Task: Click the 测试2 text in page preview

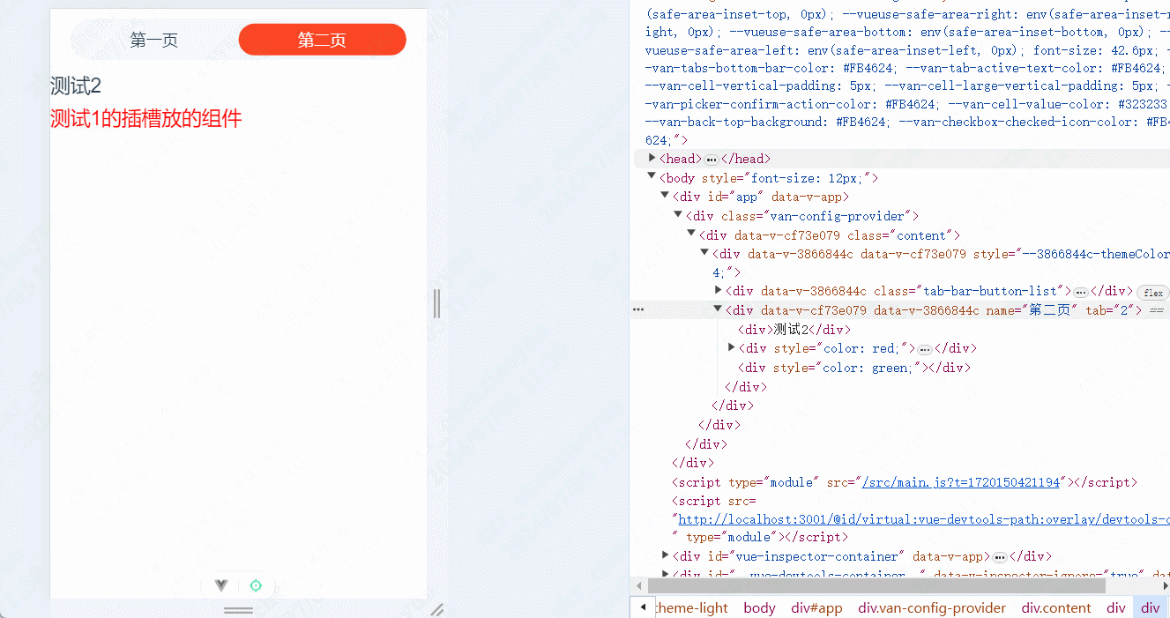Action: point(76,86)
